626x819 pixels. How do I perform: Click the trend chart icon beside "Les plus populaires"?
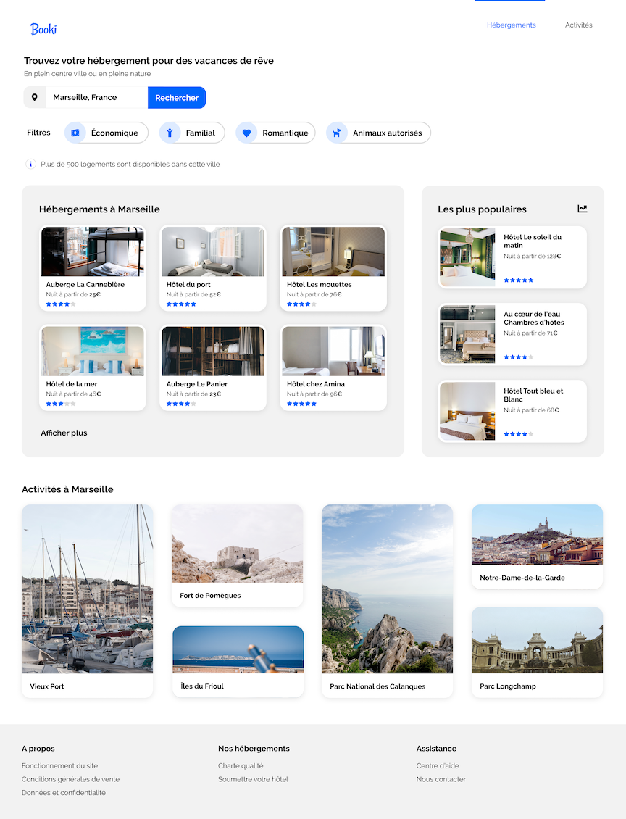(x=582, y=209)
